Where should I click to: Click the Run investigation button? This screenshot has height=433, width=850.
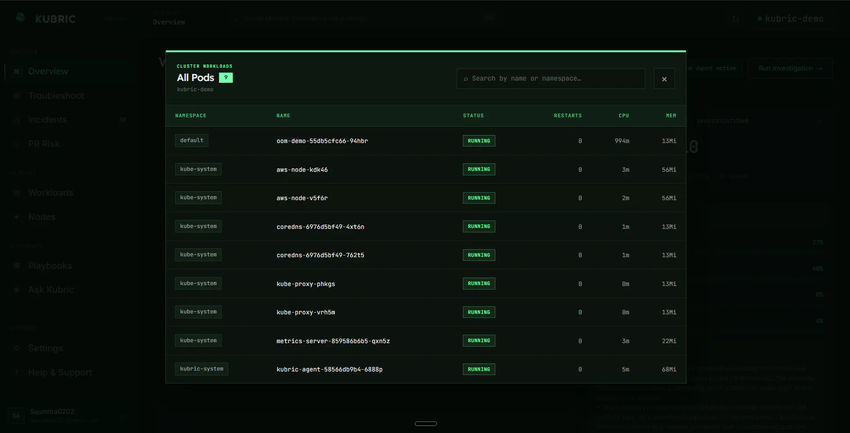[x=790, y=68]
